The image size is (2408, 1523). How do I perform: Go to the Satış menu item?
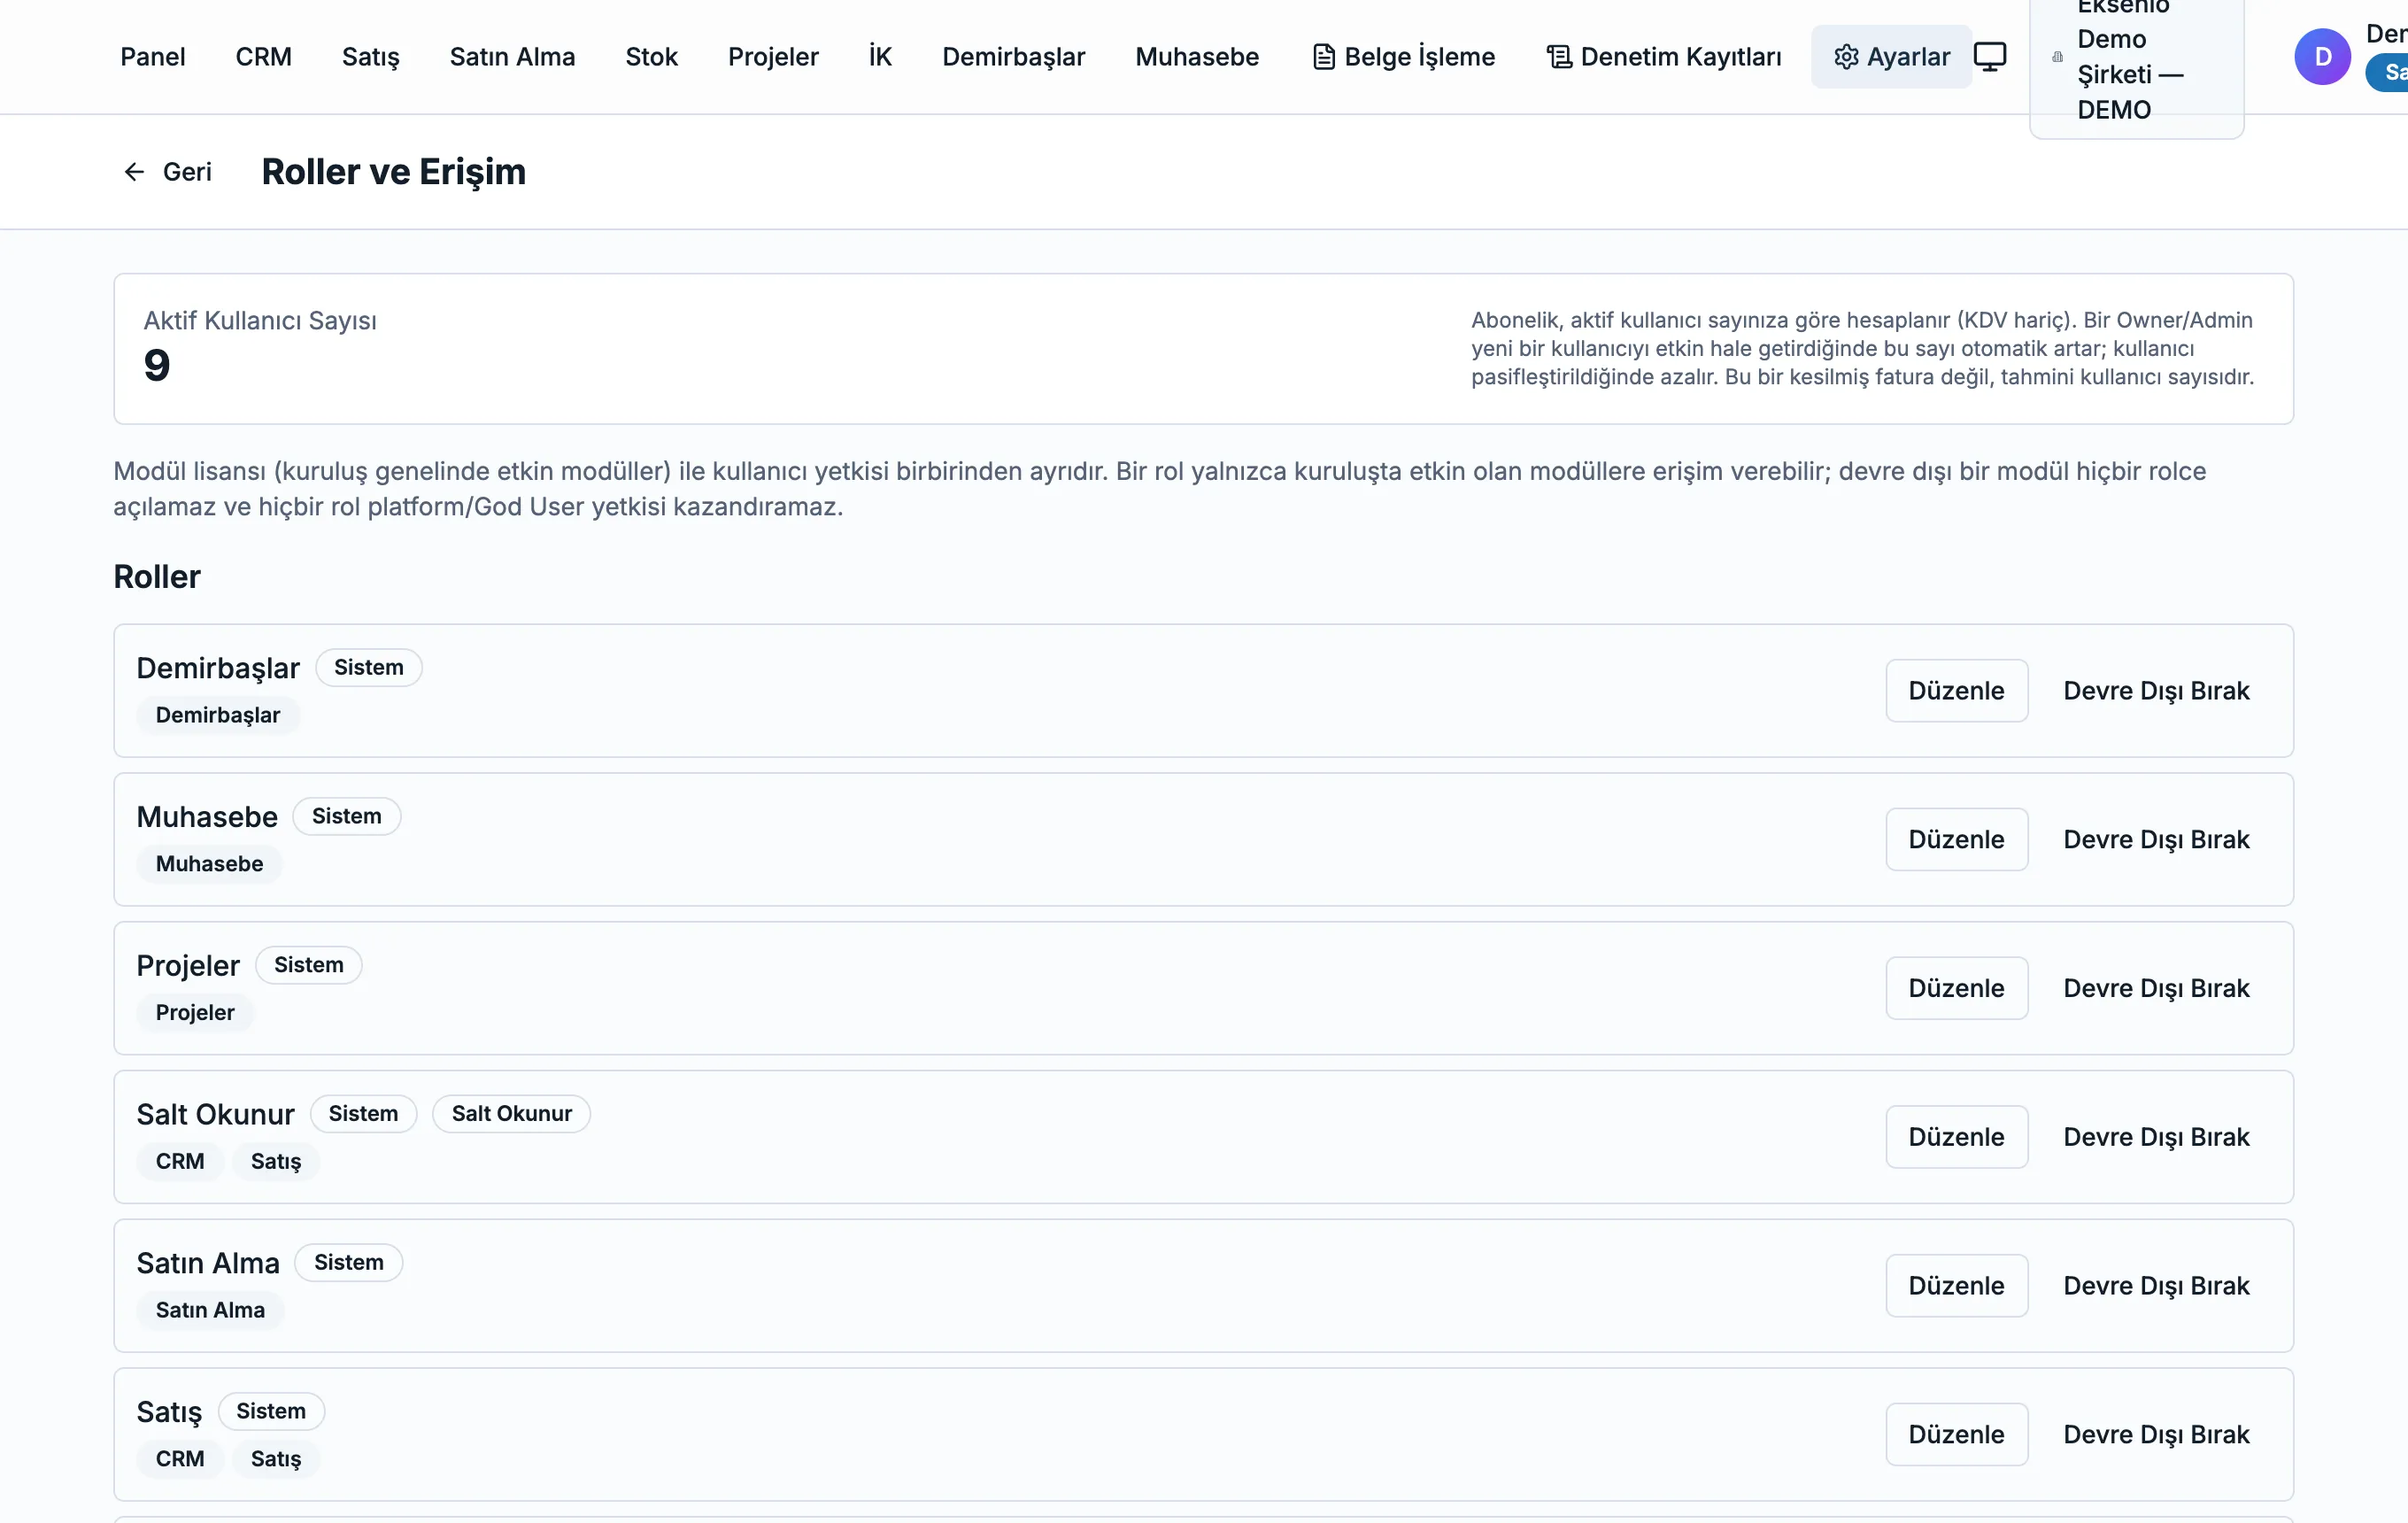pos(371,57)
